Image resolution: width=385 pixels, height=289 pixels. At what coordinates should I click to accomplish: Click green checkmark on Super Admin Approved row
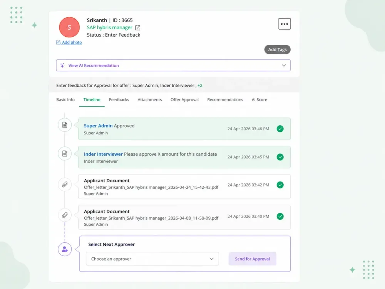tap(280, 129)
